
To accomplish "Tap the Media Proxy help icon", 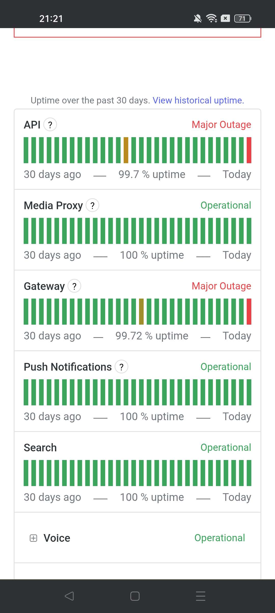I will (x=92, y=205).
